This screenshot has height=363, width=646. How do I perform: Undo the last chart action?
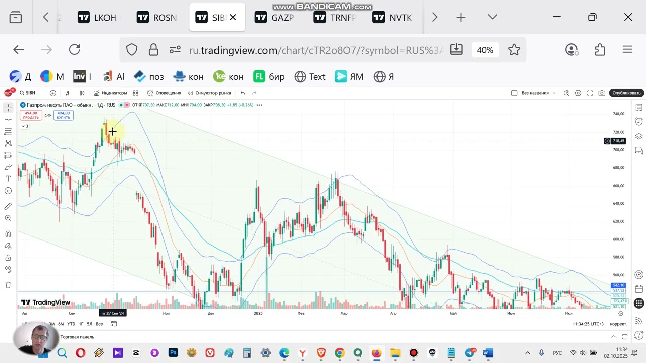(243, 93)
